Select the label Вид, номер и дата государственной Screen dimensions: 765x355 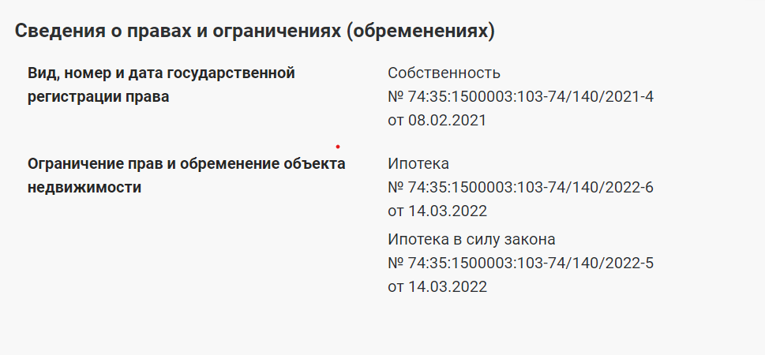pyautogui.click(x=162, y=73)
